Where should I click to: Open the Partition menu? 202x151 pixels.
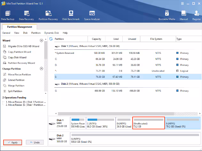(36, 33)
